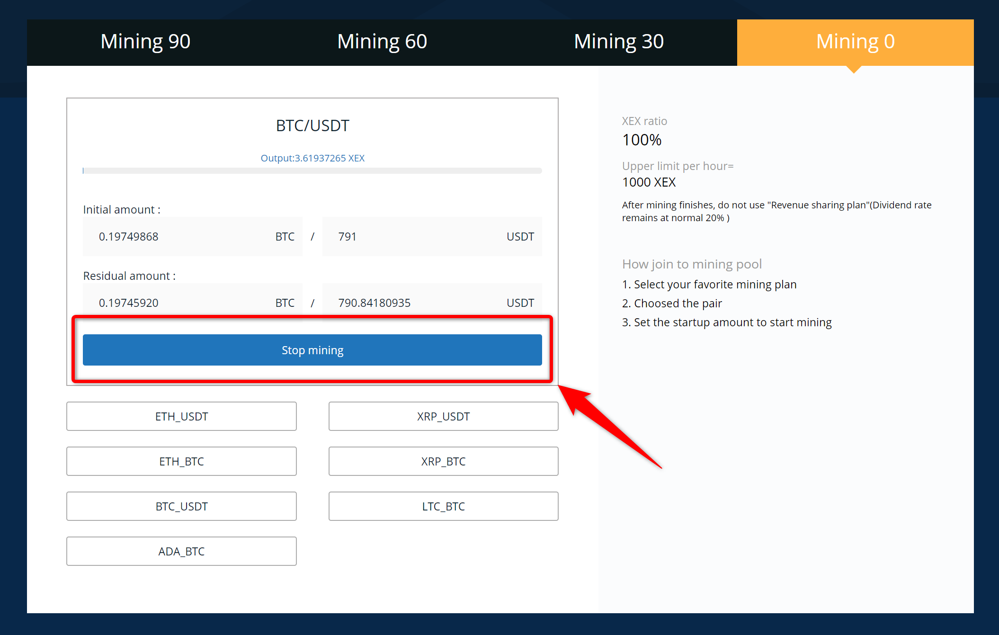Image resolution: width=999 pixels, height=635 pixels.
Task: Click the BTC/USDT panel heading
Action: [312, 125]
